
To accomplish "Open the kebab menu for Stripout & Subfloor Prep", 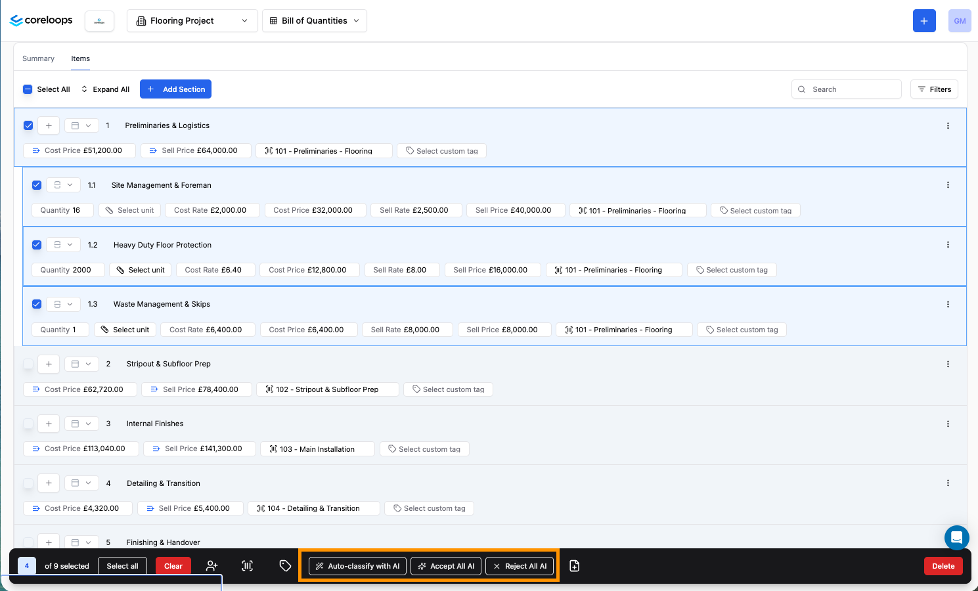I will coord(948,364).
